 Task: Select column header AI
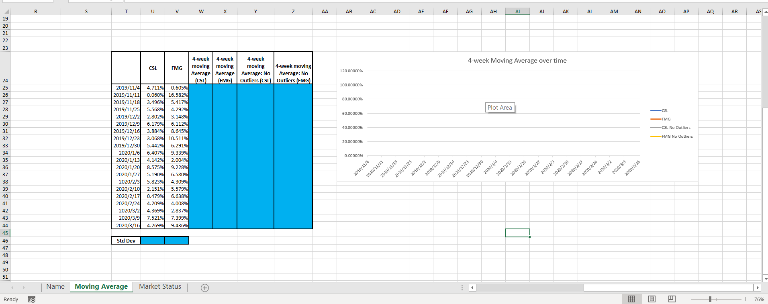pos(517,12)
